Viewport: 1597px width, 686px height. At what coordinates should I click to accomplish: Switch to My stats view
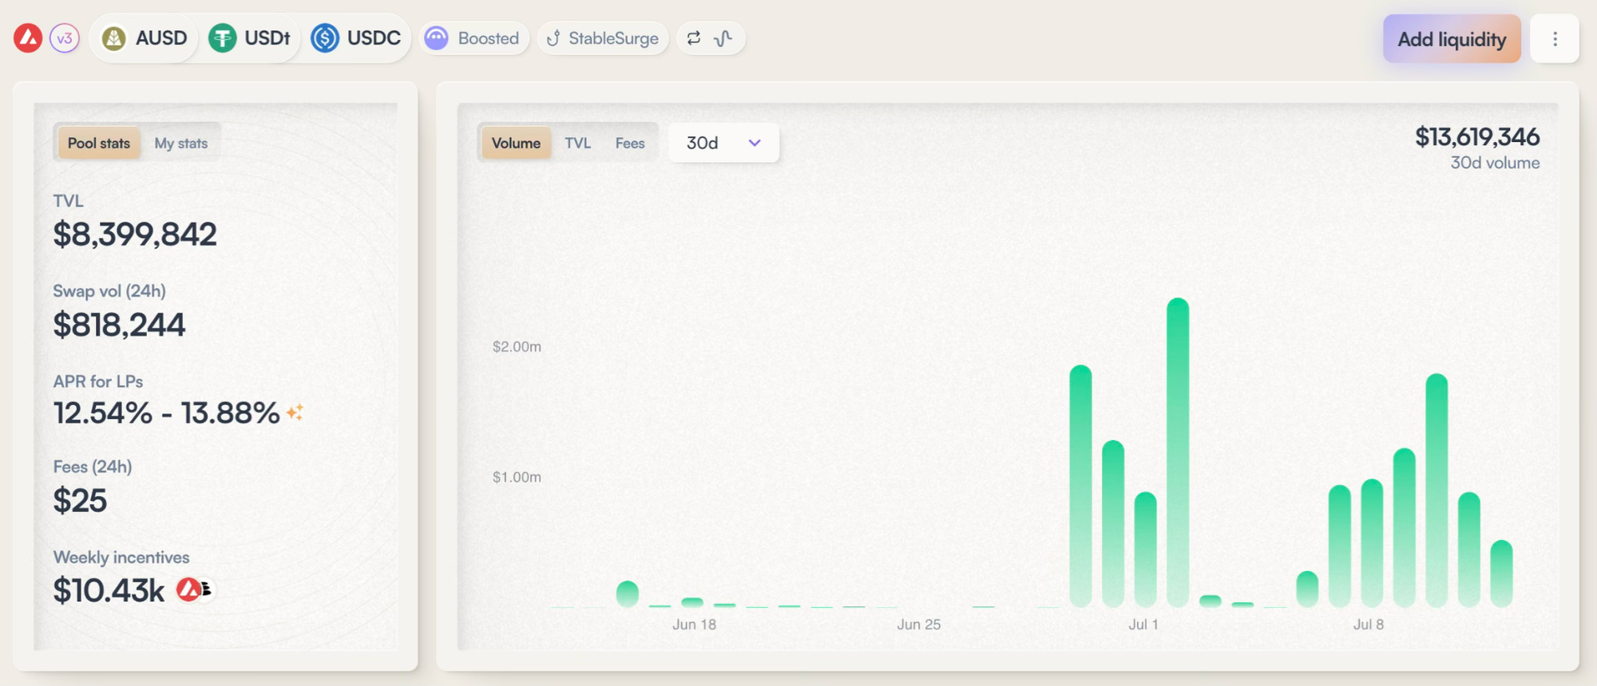tap(180, 144)
